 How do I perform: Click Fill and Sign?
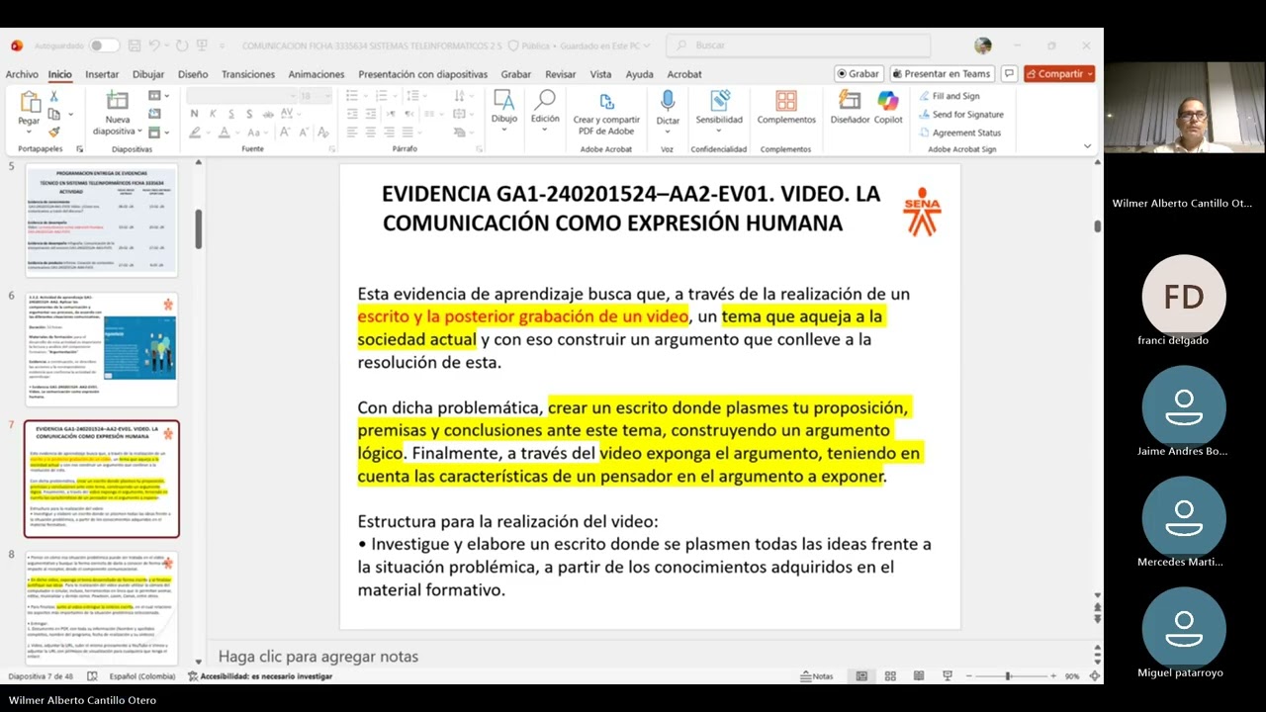pos(949,96)
